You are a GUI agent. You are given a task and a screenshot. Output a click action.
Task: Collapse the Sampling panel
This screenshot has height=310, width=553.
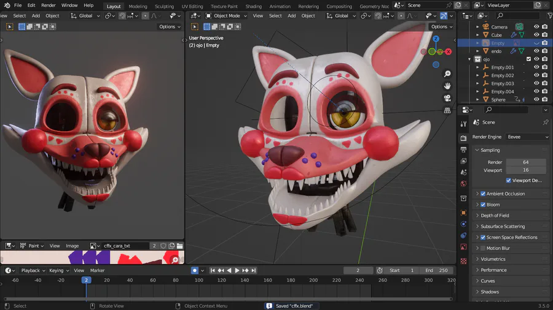490,150
